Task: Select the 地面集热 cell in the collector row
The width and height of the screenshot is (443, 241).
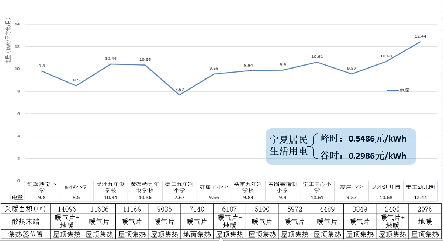Action: (x=197, y=234)
